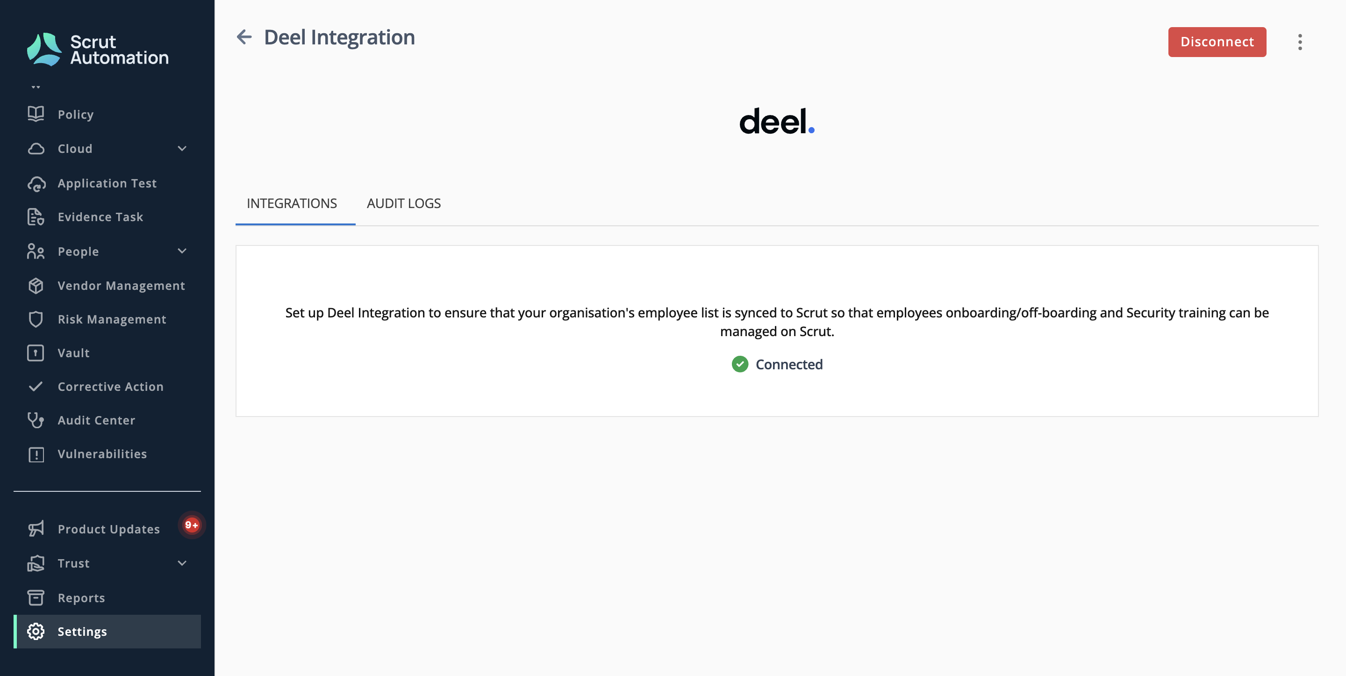Viewport: 1346px width, 676px height.
Task: Open the Vault lock icon
Action: click(36, 353)
